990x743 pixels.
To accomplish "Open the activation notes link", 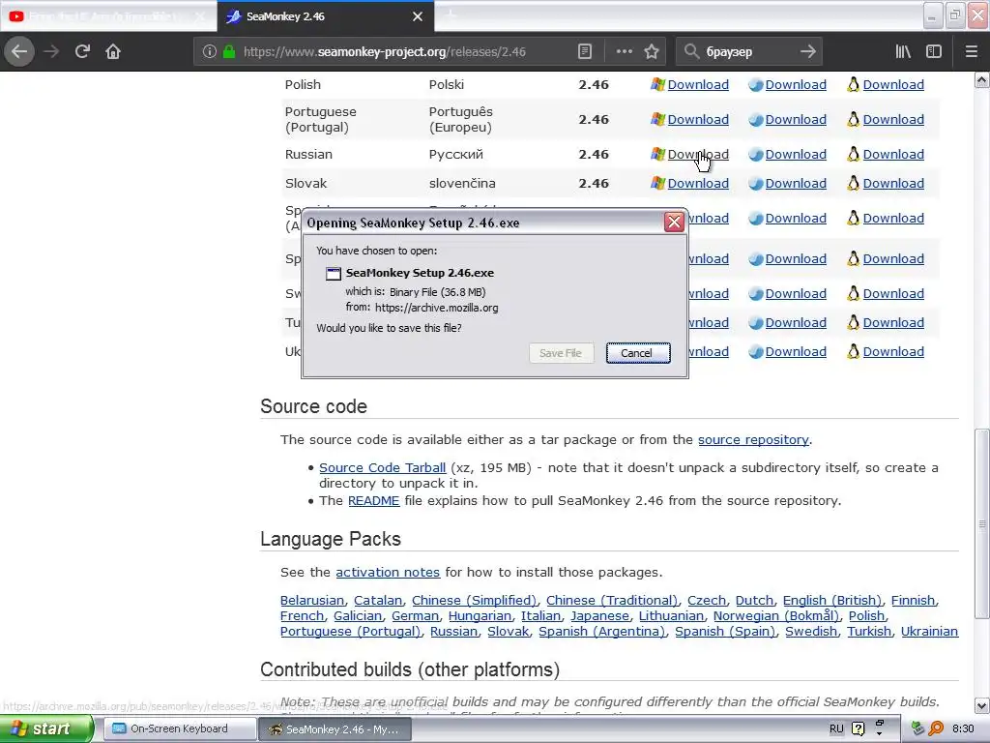I will 388,573.
